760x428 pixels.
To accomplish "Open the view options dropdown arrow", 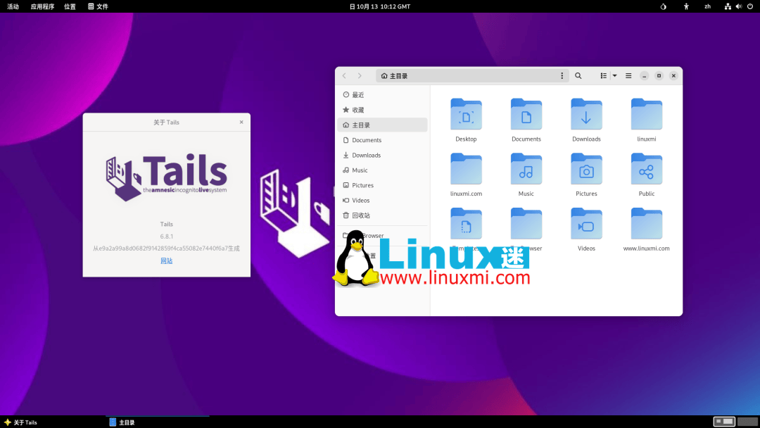I will (x=614, y=75).
